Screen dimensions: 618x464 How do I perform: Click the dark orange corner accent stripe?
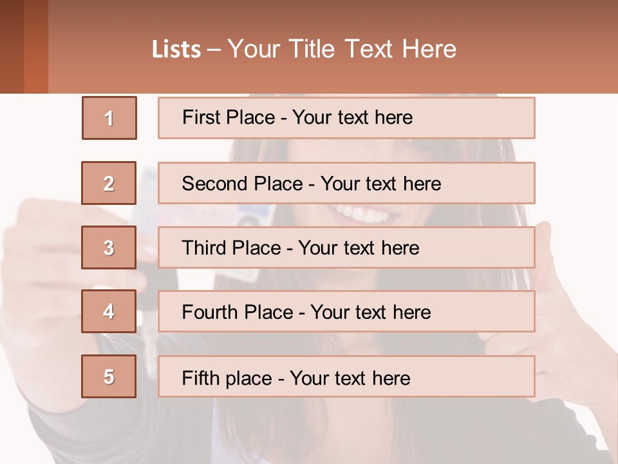[x=35, y=46]
